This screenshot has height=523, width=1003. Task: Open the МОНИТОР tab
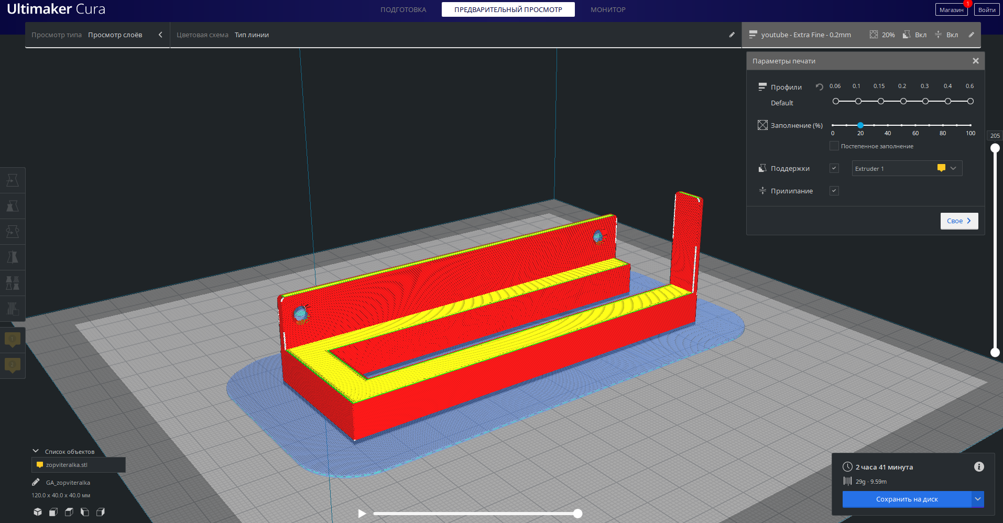[x=608, y=9]
